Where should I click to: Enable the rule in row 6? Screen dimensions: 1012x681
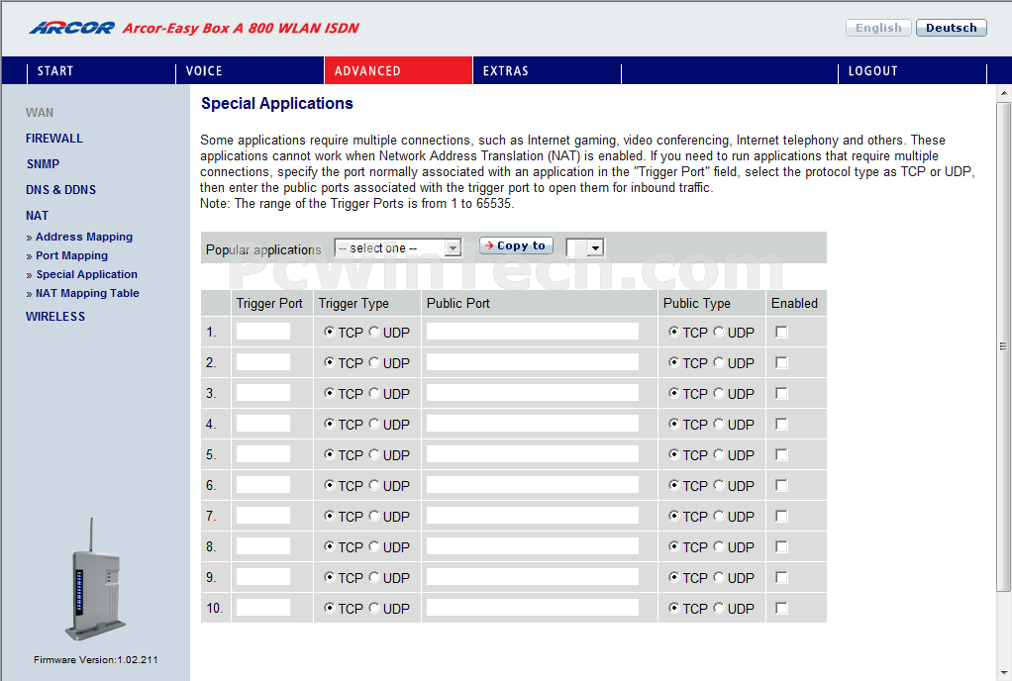click(781, 485)
